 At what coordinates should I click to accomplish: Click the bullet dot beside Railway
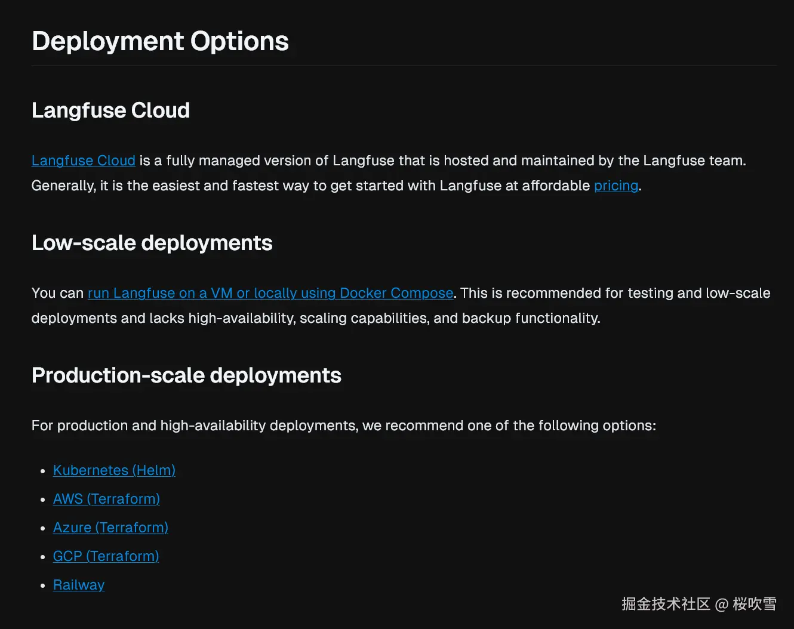point(43,585)
